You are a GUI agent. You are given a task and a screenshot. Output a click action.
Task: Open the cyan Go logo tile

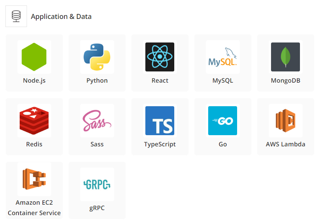coord(223,120)
